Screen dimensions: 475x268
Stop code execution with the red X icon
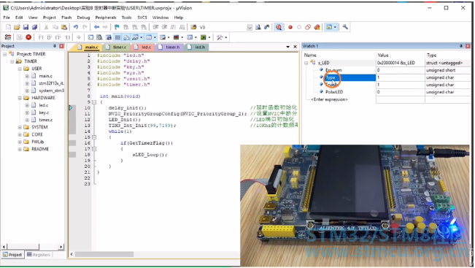[28, 37]
